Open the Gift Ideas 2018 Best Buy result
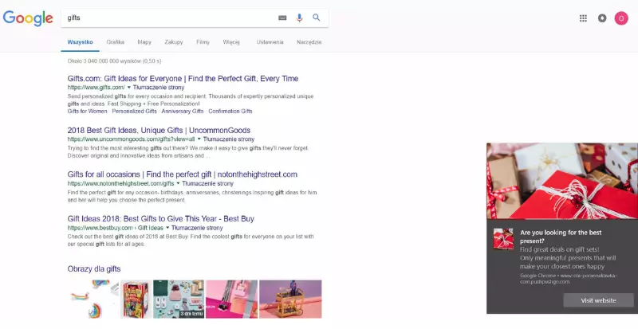This screenshot has height=329, width=638. (x=161, y=218)
